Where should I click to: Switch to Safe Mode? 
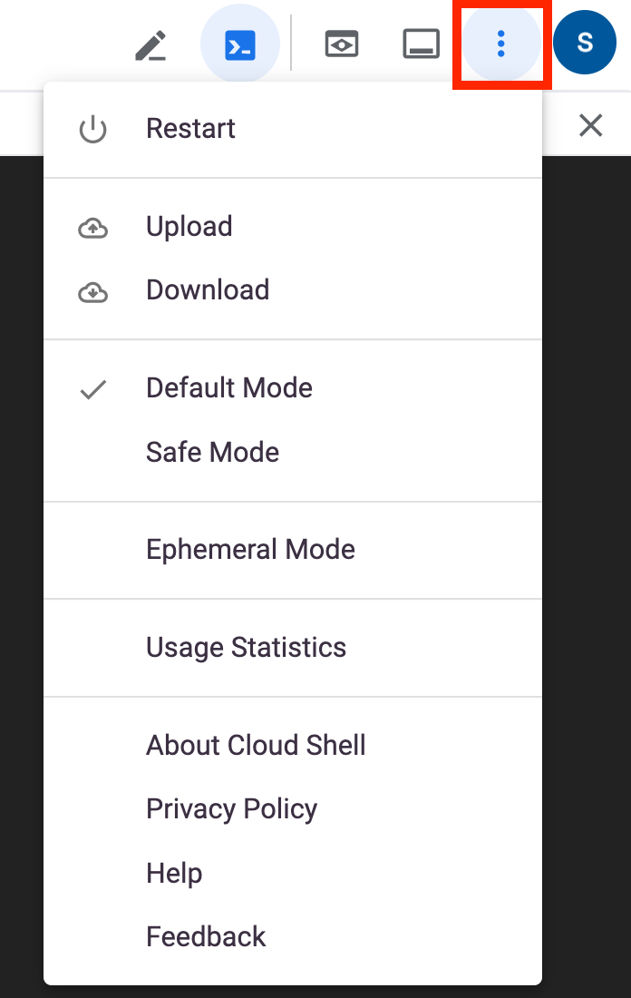pos(212,452)
